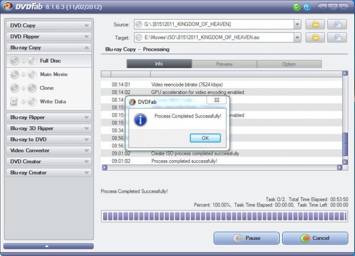Viewport: 355px width, 256px height.
Task: Click horizontal scrollbar left arrow
Action: click(104, 168)
